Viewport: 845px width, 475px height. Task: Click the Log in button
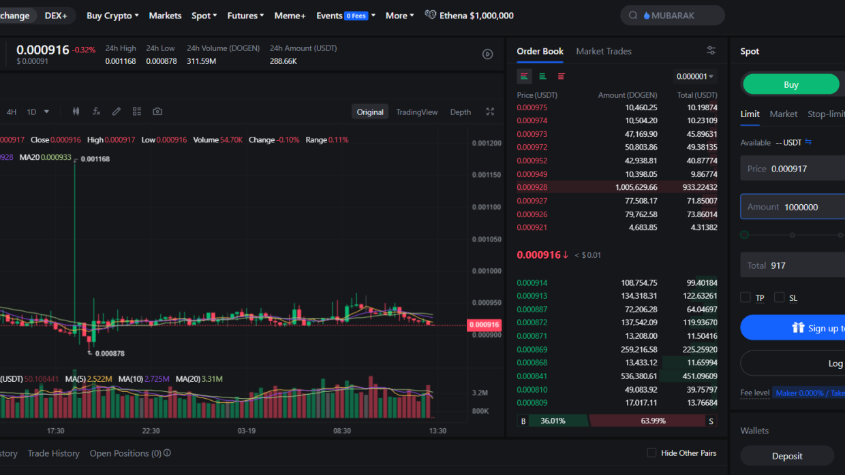[x=793, y=363]
